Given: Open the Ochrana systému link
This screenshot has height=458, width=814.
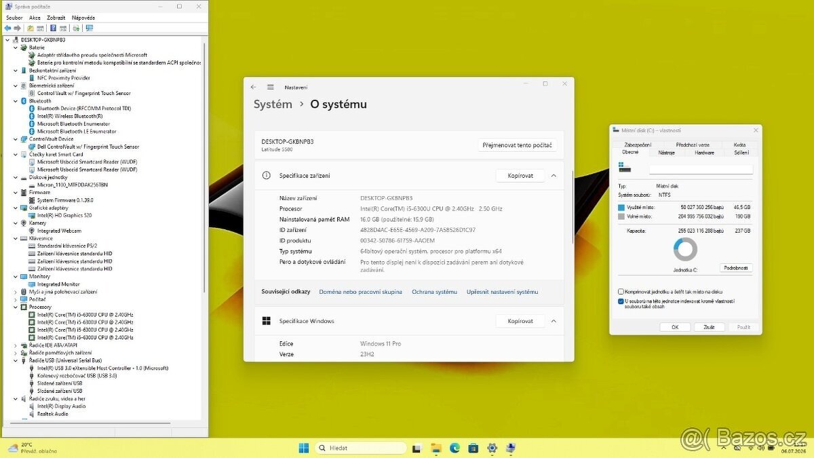Looking at the screenshot, I should (x=434, y=292).
